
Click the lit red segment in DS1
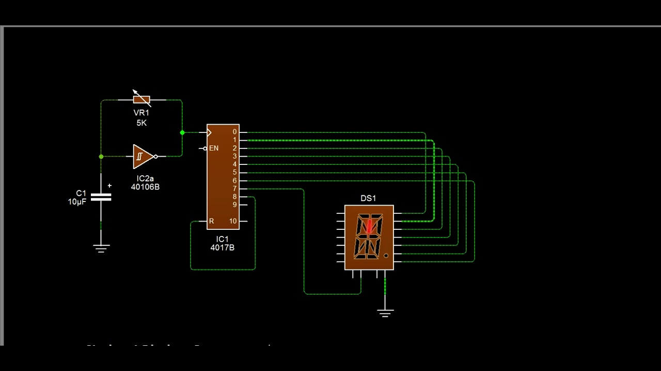click(x=369, y=227)
